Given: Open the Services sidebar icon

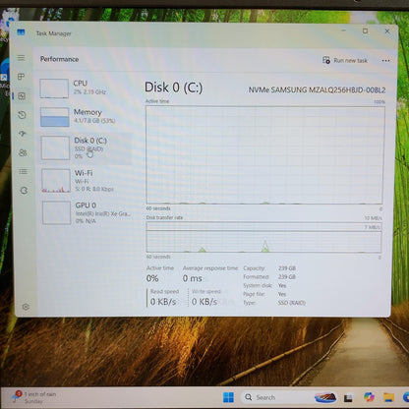Looking at the screenshot, I should (x=24, y=191).
